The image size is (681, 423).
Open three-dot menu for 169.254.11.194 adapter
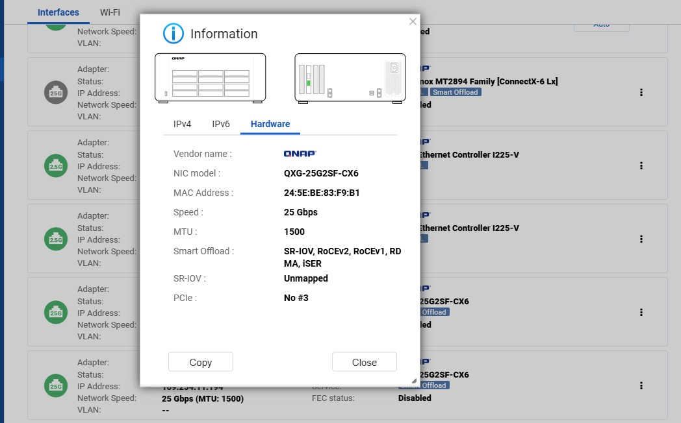pos(641,386)
